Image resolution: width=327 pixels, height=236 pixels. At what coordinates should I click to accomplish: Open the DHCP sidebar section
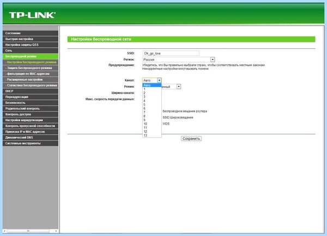31,91
